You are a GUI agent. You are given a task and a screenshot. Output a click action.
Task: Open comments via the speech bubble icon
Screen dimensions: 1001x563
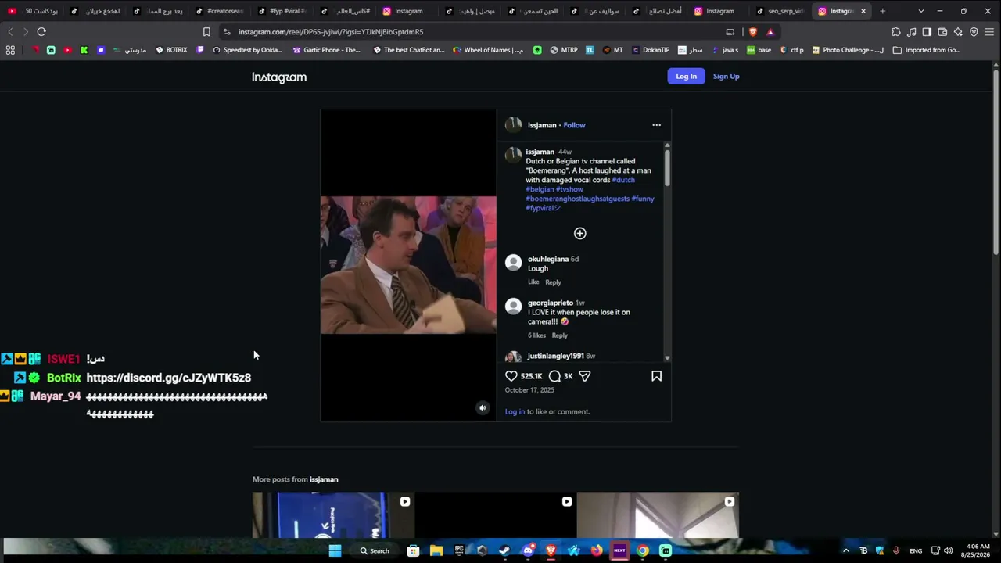[554, 376]
